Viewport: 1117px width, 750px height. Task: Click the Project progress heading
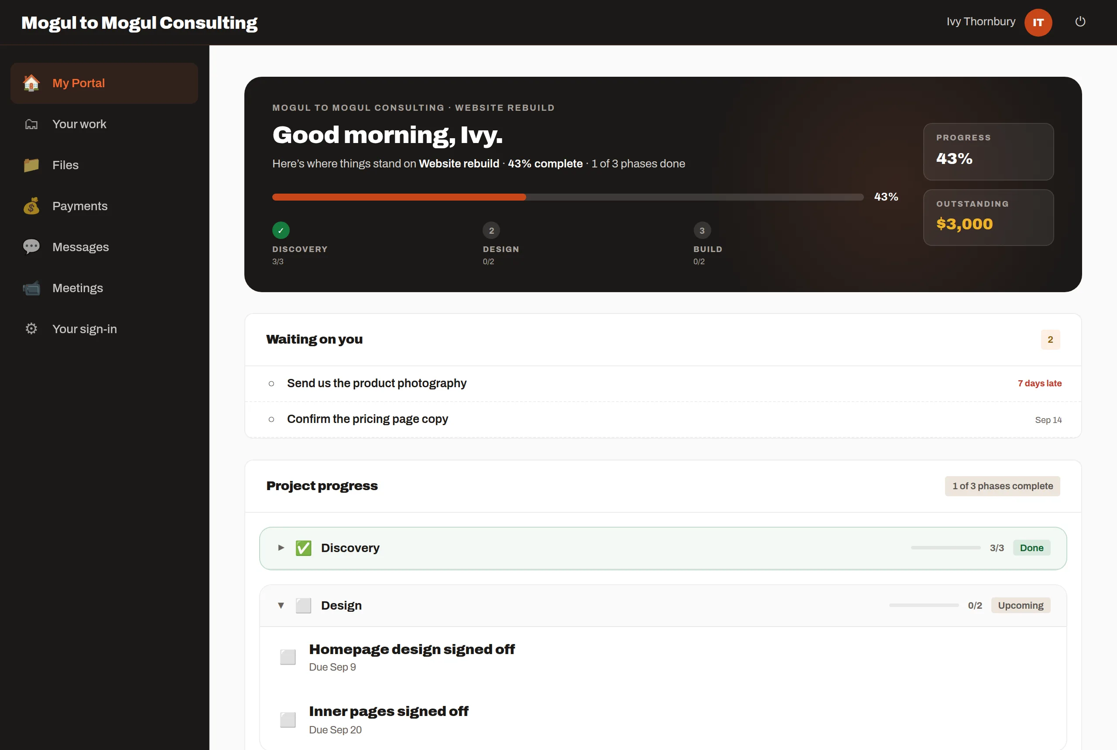pos(322,485)
